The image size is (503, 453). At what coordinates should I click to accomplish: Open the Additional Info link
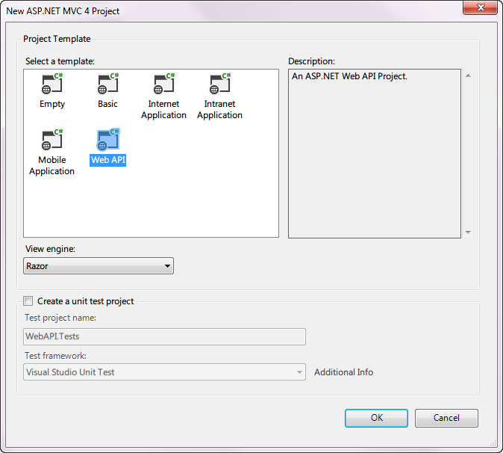pyautogui.click(x=343, y=372)
